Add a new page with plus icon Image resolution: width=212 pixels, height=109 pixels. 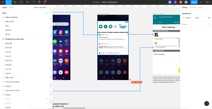point(46,13)
